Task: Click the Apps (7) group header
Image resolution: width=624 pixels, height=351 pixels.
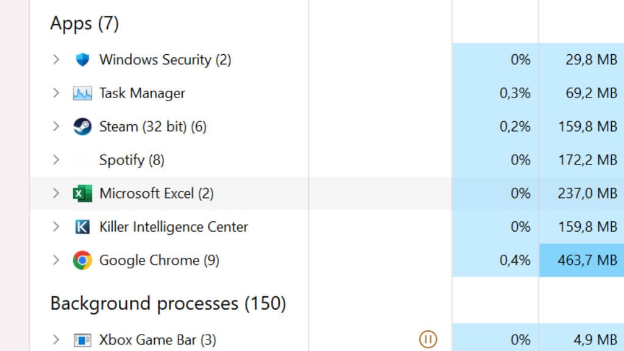Action: (84, 23)
